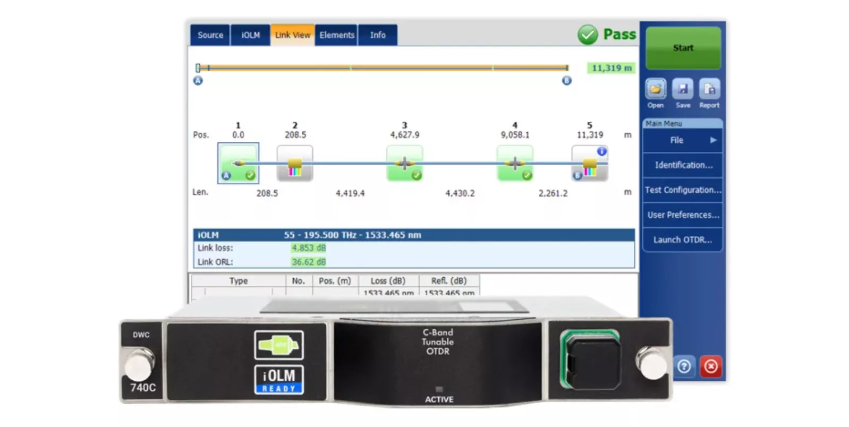Select splitter element 2 at 208.5 m
This screenshot has width=849, height=427.
[x=295, y=164]
